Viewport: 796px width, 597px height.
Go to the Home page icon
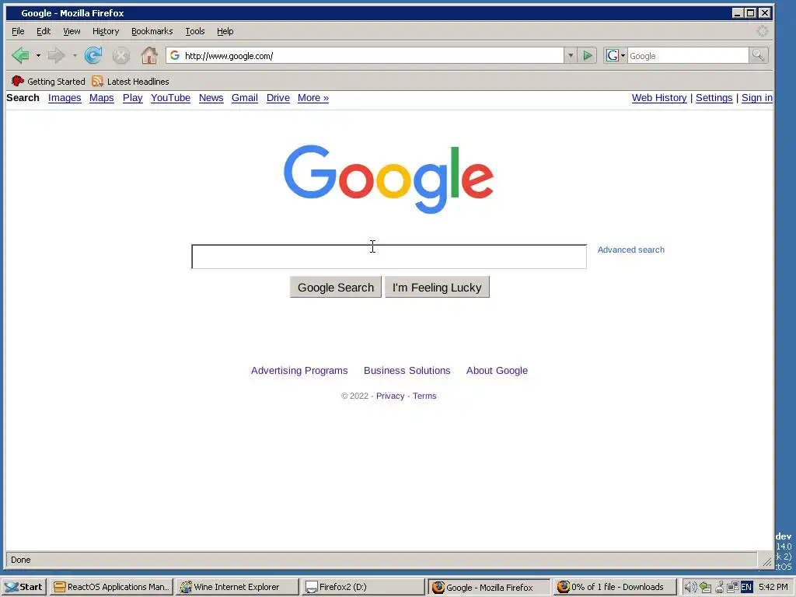point(149,55)
